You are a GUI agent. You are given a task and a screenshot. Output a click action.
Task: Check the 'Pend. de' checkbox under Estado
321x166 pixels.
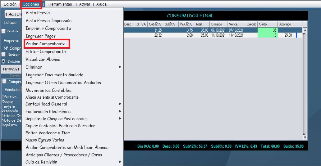tap(3, 31)
